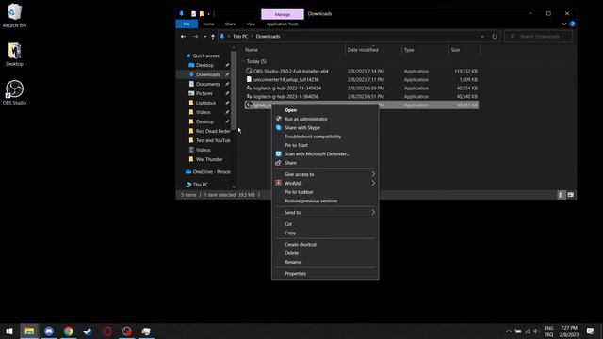The width and height of the screenshot is (603, 339).
Task: Switch to details view icon in status bar
Action: pyautogui.click(x=561, y=195)
